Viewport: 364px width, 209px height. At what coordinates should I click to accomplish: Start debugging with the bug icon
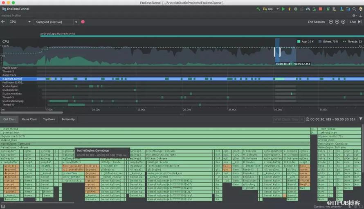coord(296,9)
